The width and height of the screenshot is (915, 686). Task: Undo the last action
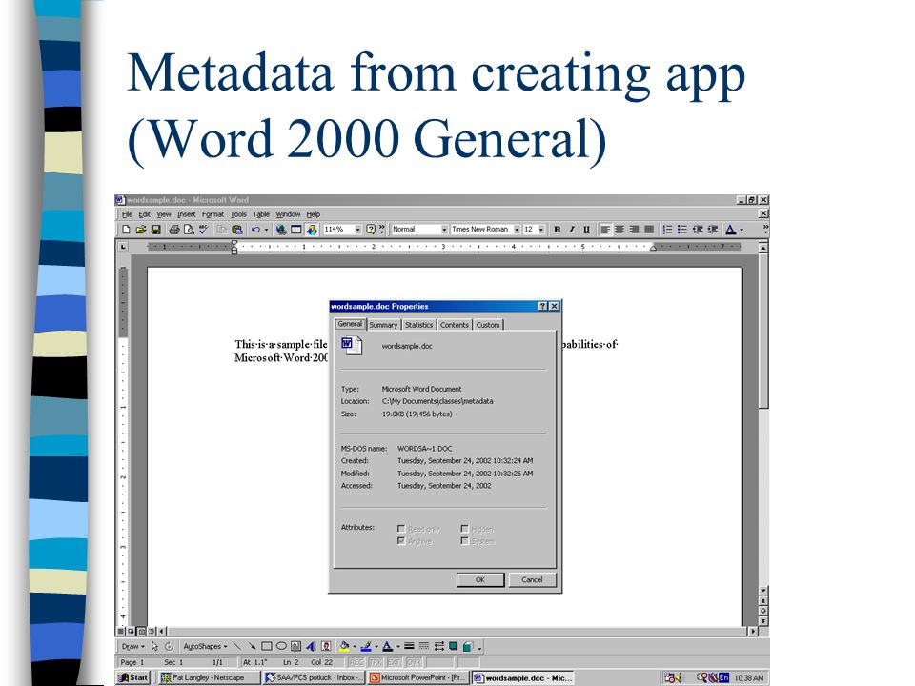[x=255, y=230]
